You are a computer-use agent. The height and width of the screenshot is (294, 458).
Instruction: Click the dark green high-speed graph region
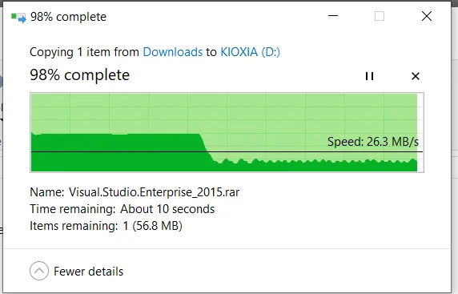(117, 152)
